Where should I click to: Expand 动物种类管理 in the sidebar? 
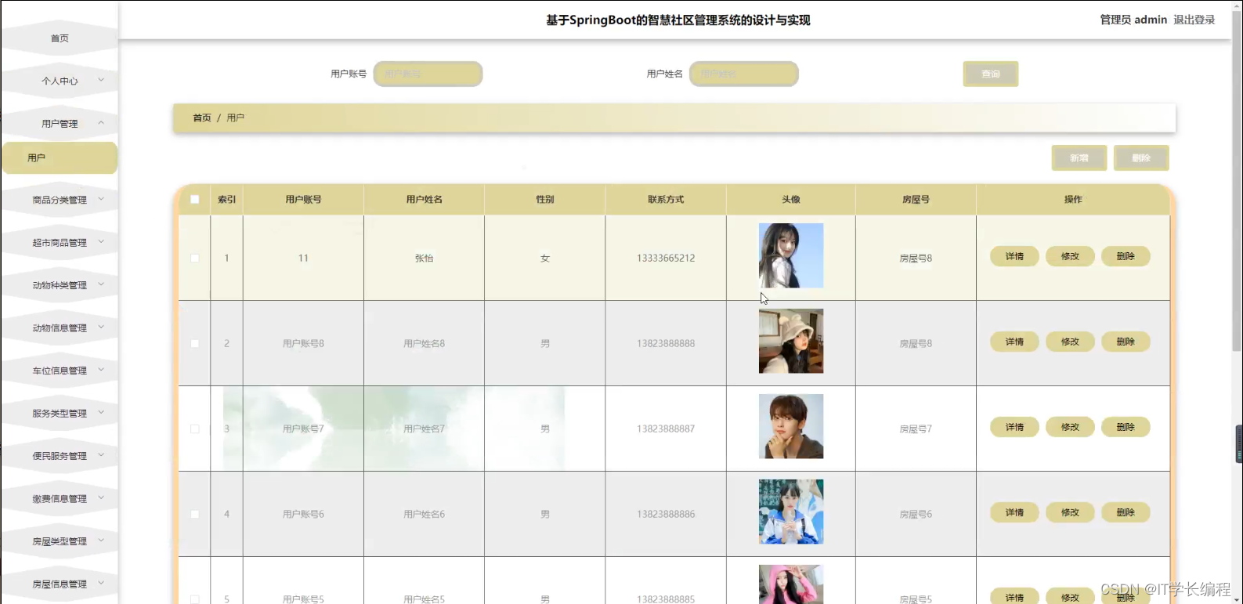60,285
